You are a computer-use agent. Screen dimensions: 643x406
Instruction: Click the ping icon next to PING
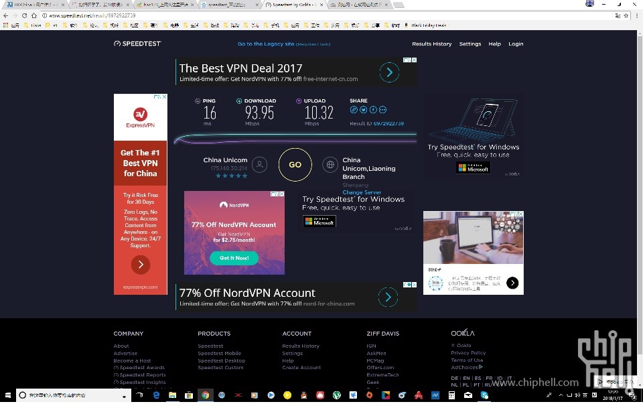pos(198,101)
